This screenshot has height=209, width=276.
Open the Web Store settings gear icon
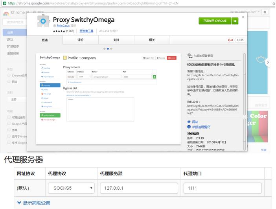pos(265,12)
